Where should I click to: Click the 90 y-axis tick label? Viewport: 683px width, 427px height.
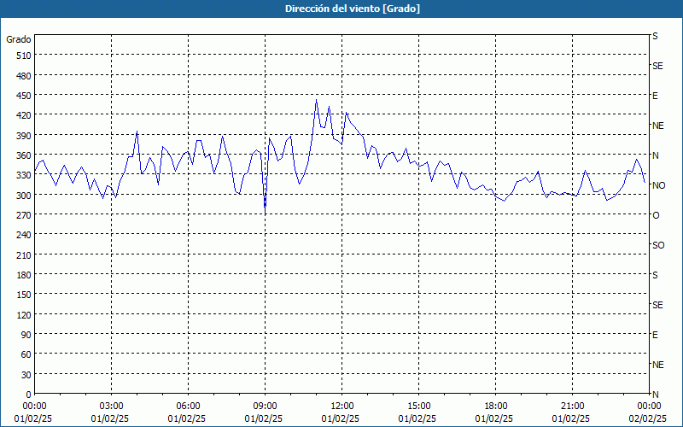[x=26, y=335]
